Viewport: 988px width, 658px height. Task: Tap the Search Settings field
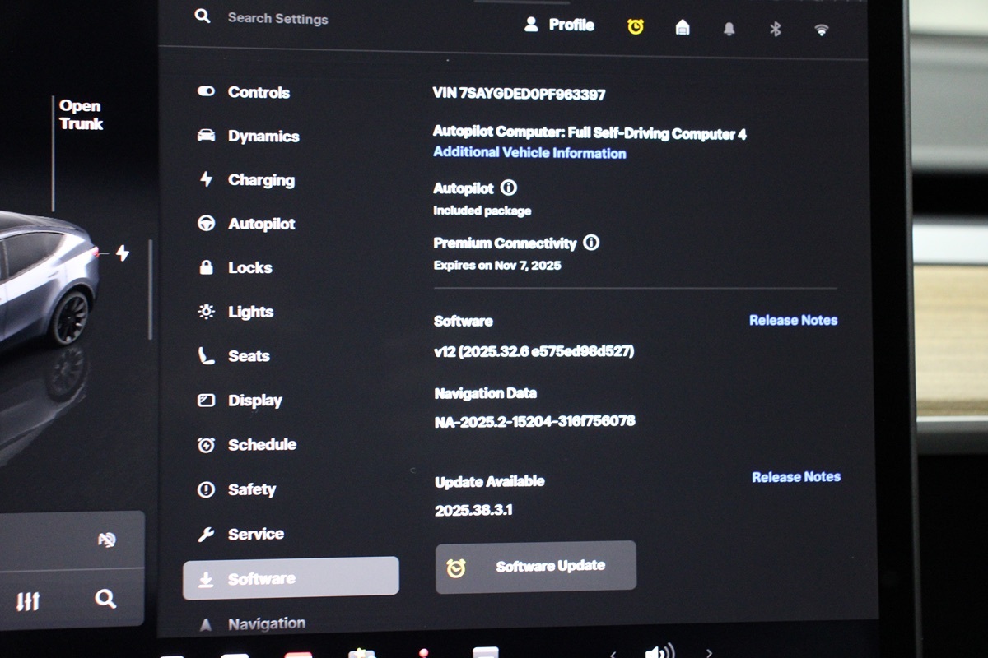click(x=277, y=18)
